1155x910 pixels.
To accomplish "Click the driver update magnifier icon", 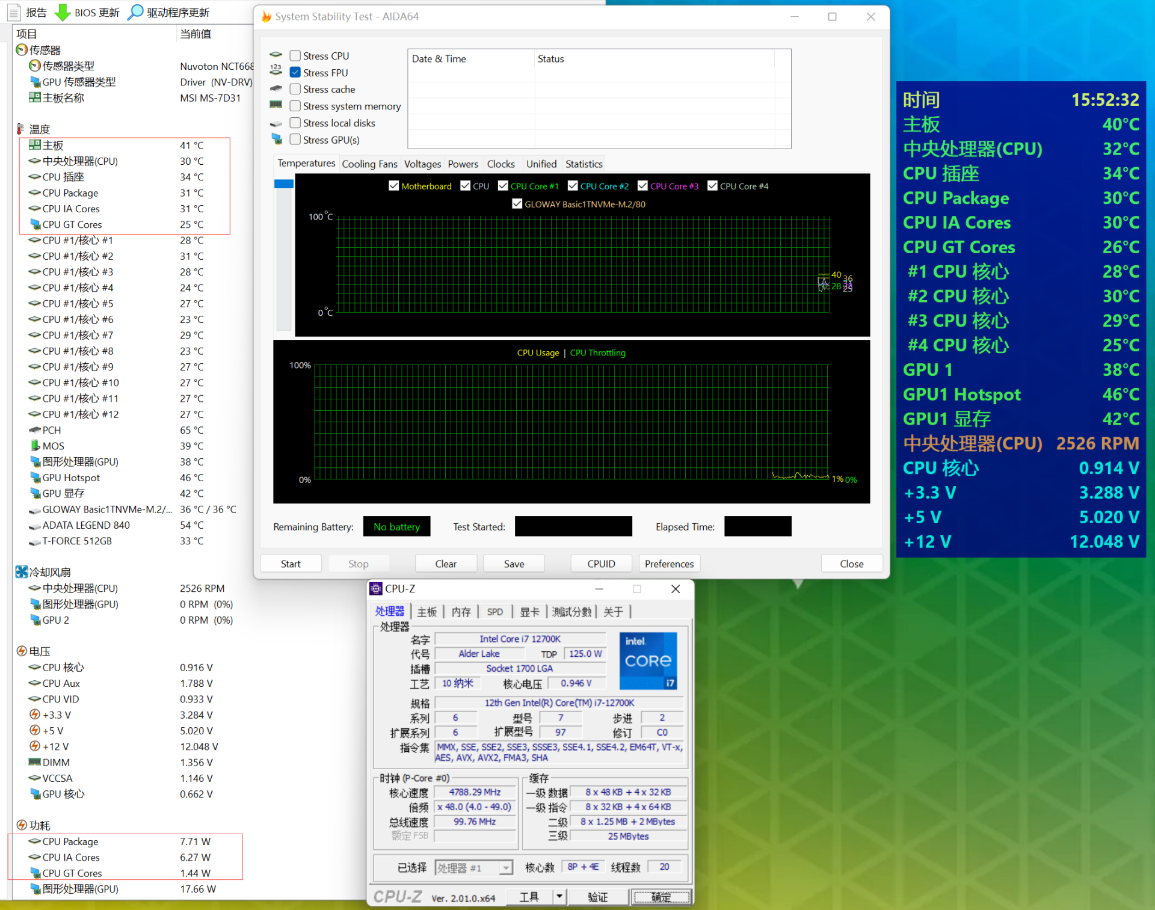I will [137, 12].
